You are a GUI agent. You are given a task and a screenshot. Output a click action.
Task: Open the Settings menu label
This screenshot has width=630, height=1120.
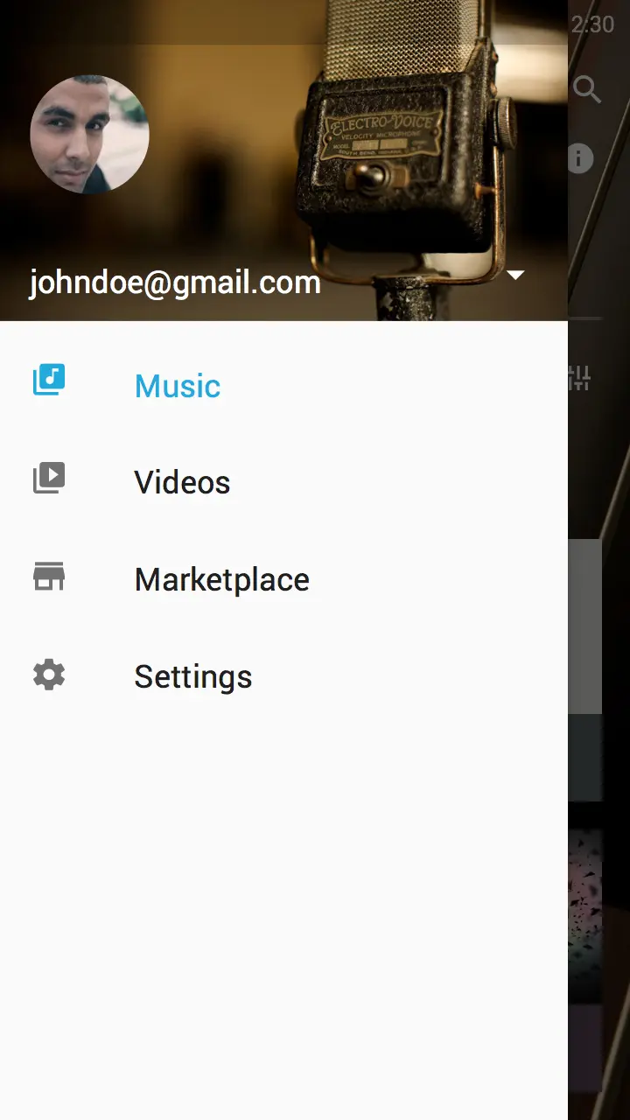pos(192,676)
